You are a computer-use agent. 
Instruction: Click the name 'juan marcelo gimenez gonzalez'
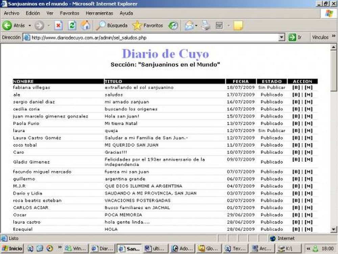pos(51,116)
